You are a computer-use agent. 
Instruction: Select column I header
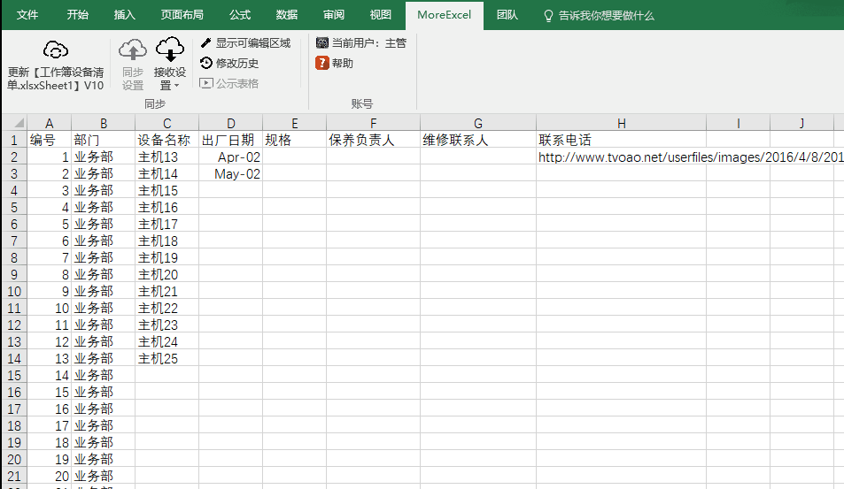click(x=738, y=123)
